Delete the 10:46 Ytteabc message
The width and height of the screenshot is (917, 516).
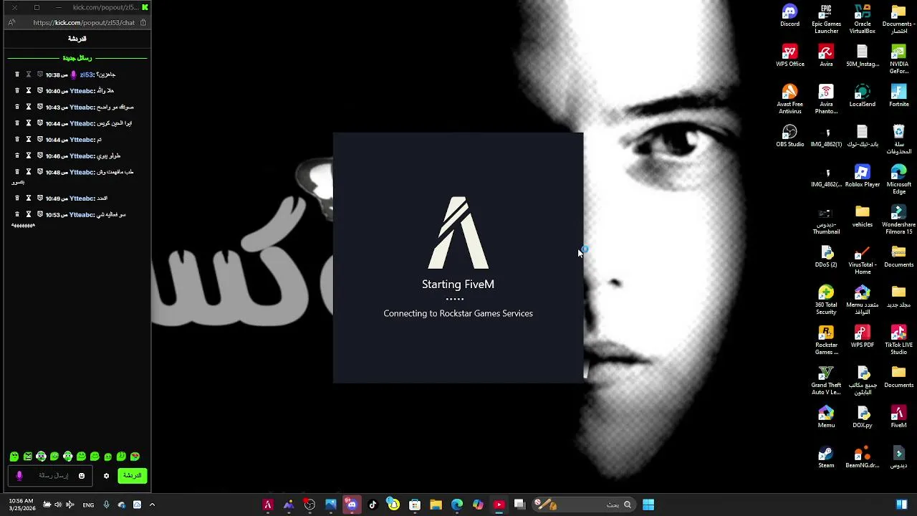click(x=17, y=156)
